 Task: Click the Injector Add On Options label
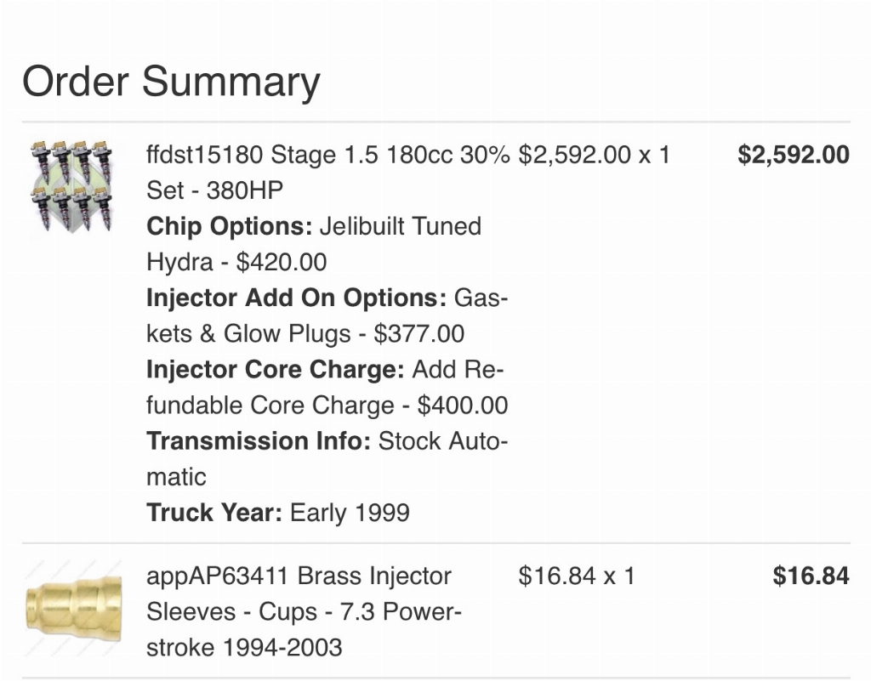(296, 298)
